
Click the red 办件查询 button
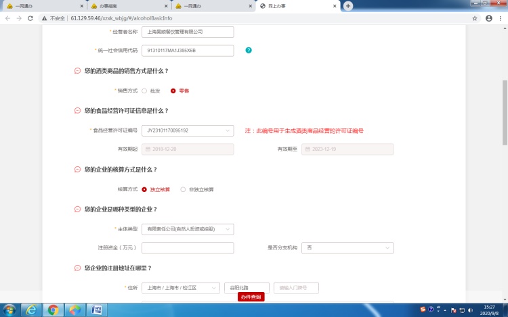click(x=251, y=297)
